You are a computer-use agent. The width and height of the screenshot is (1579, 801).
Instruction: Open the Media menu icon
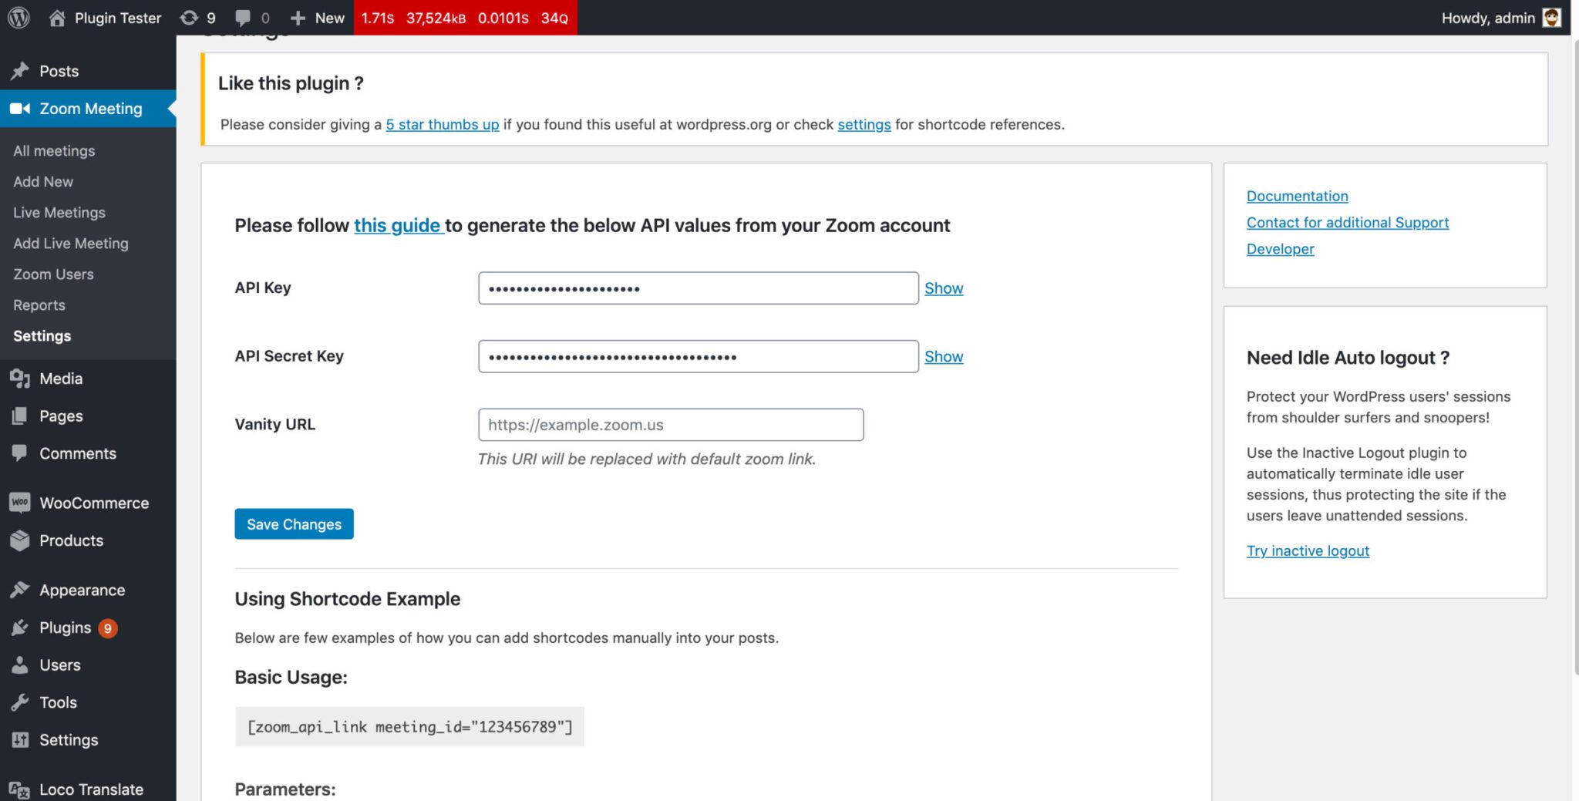(x=20, y=379)
